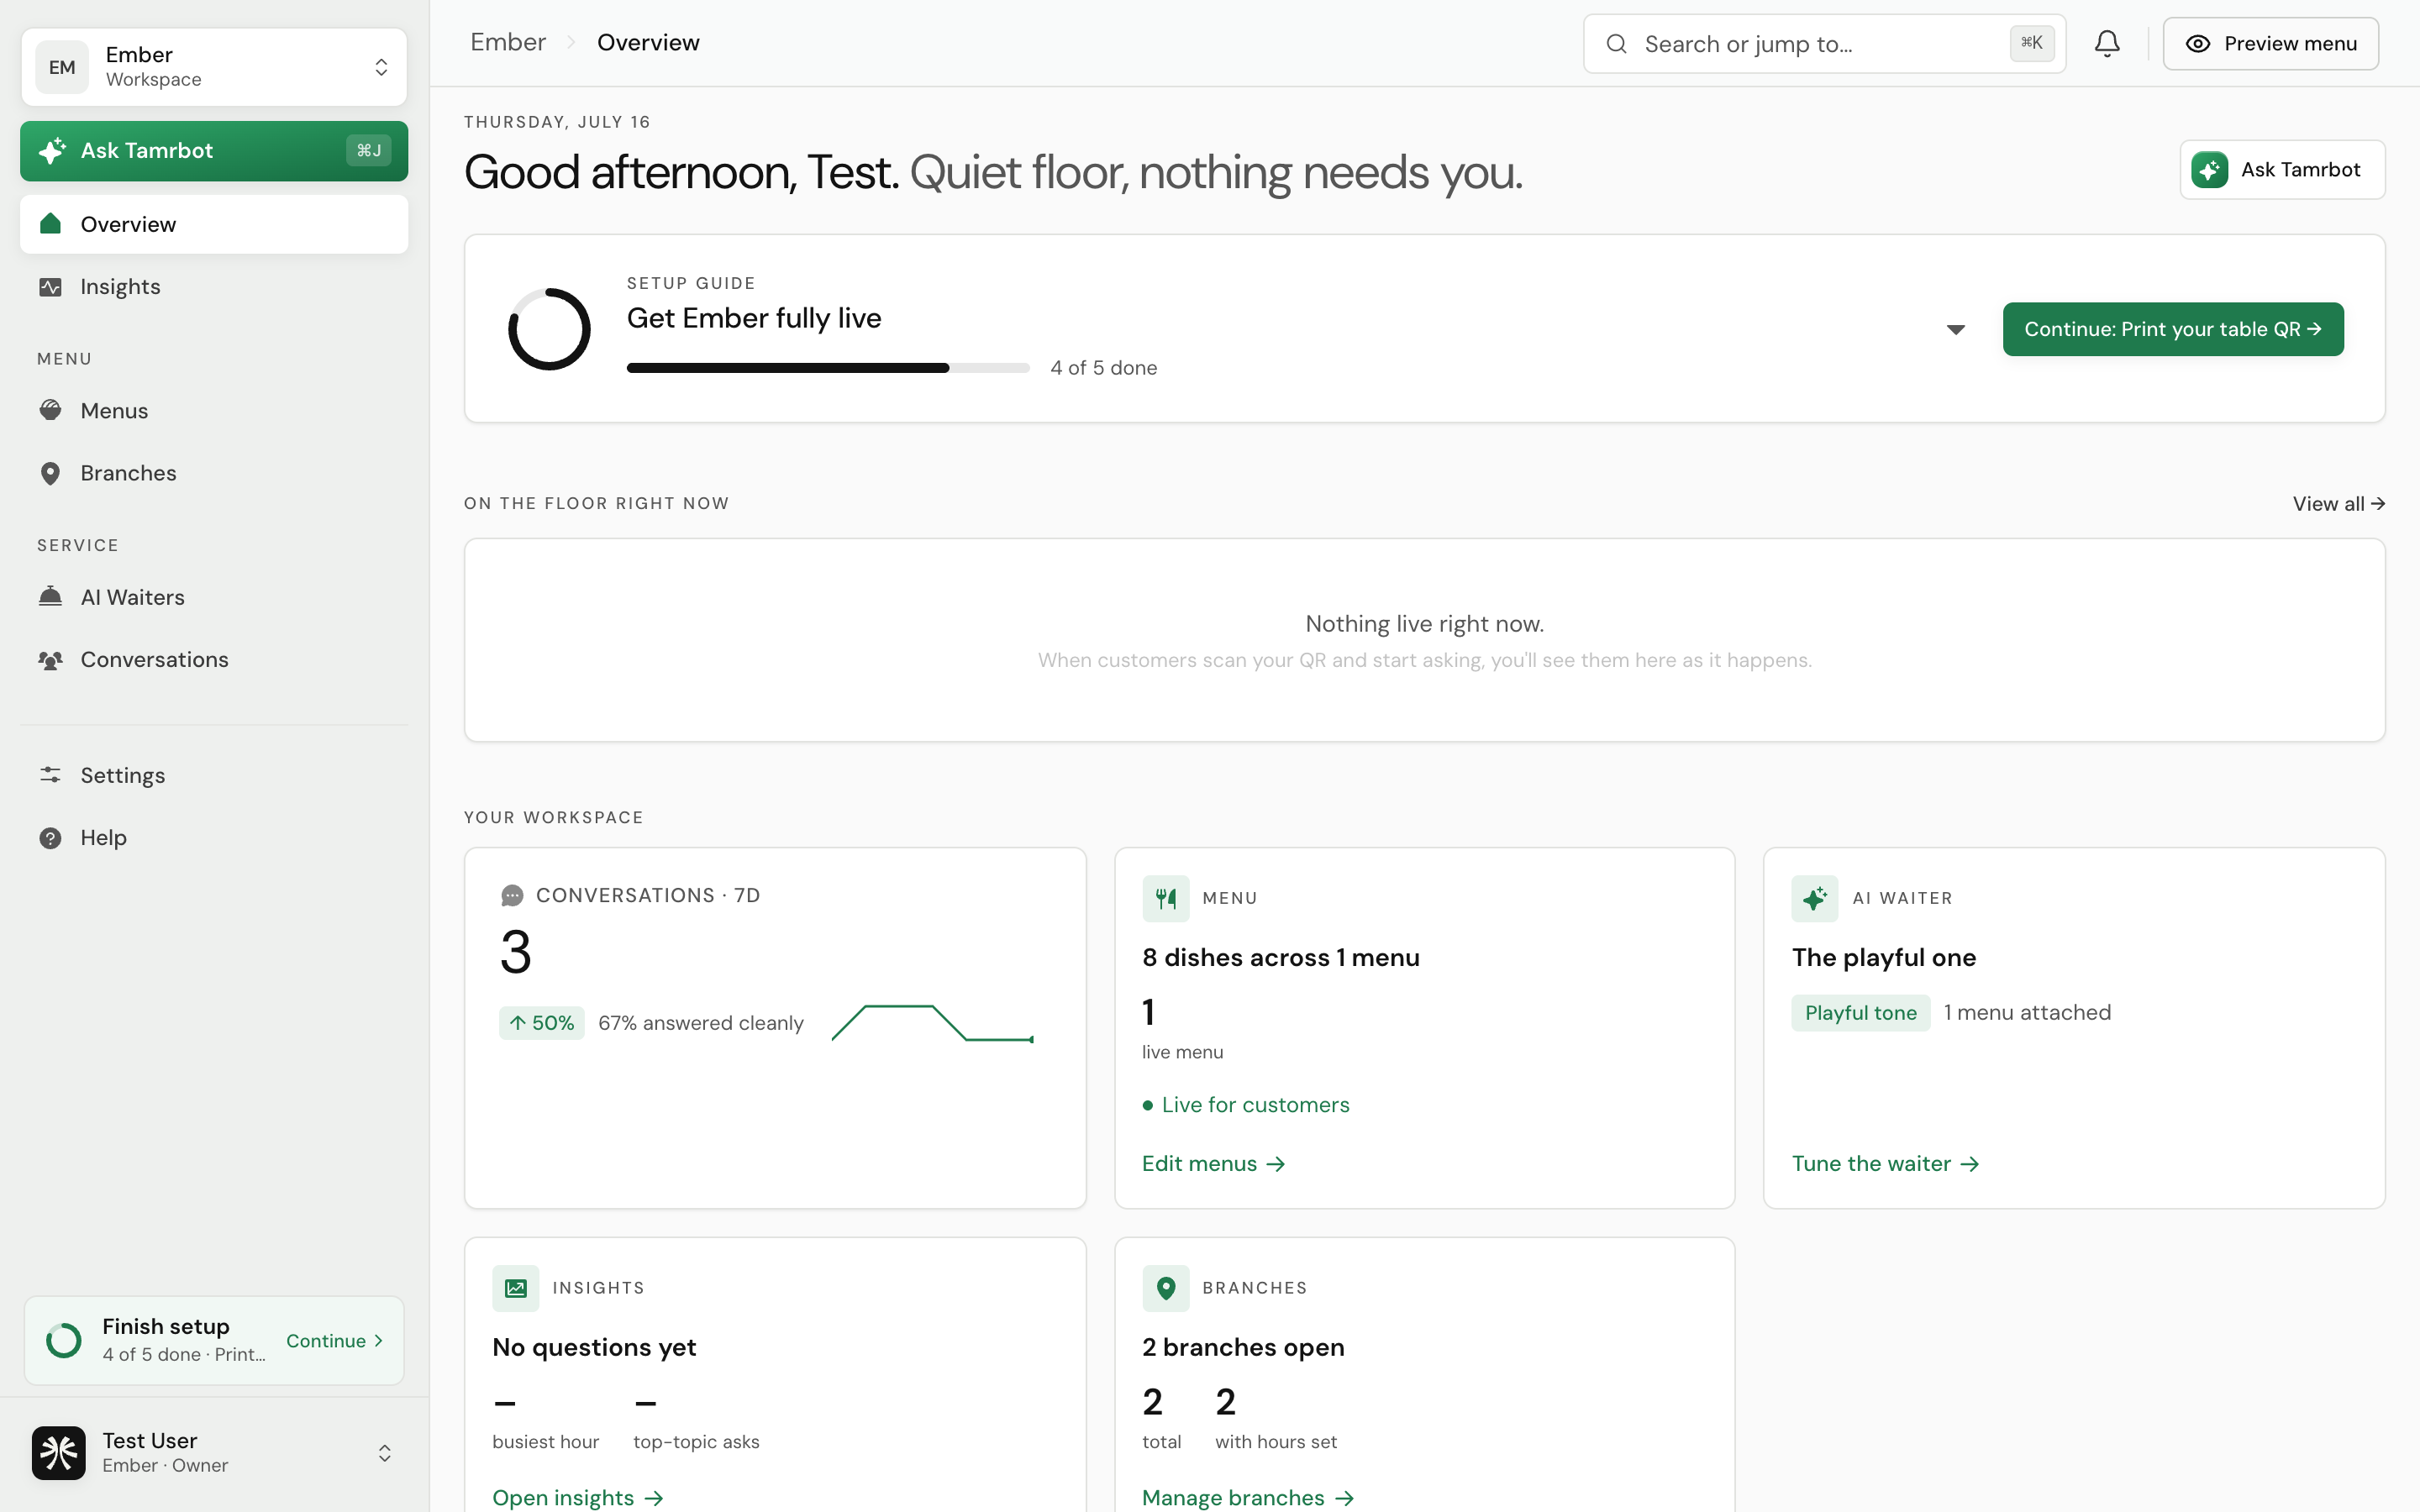
Task: Click 'No questions yet' heading
Action: click(594, 1348)
